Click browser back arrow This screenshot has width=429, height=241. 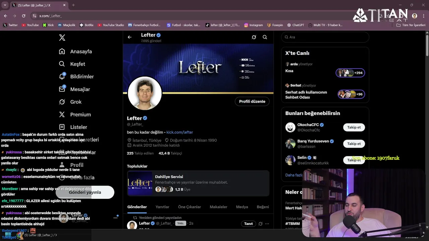tap(5, 16)
